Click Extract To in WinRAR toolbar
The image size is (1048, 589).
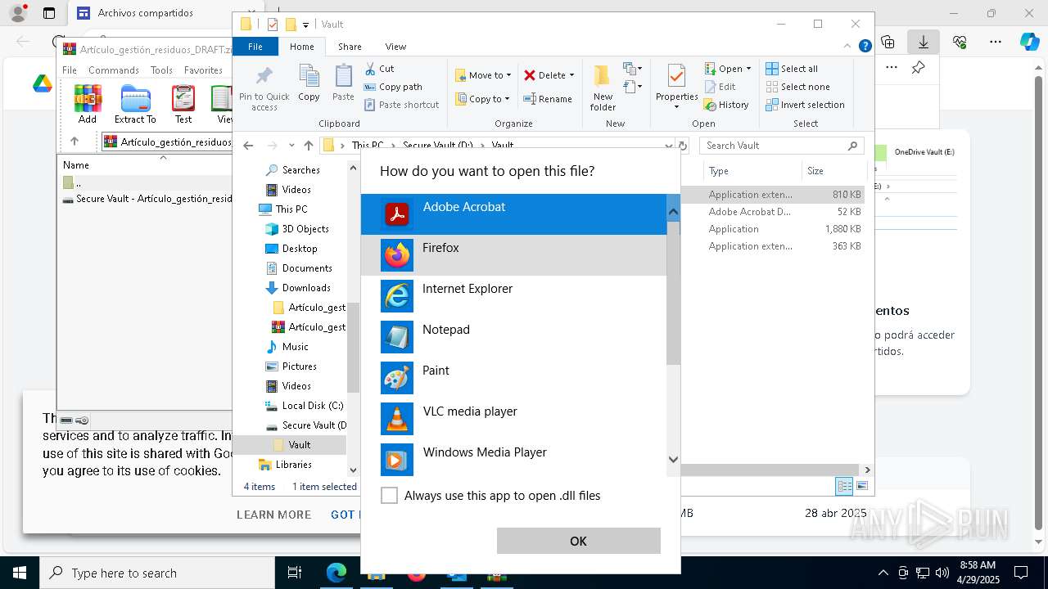click(x=135, y=104)
